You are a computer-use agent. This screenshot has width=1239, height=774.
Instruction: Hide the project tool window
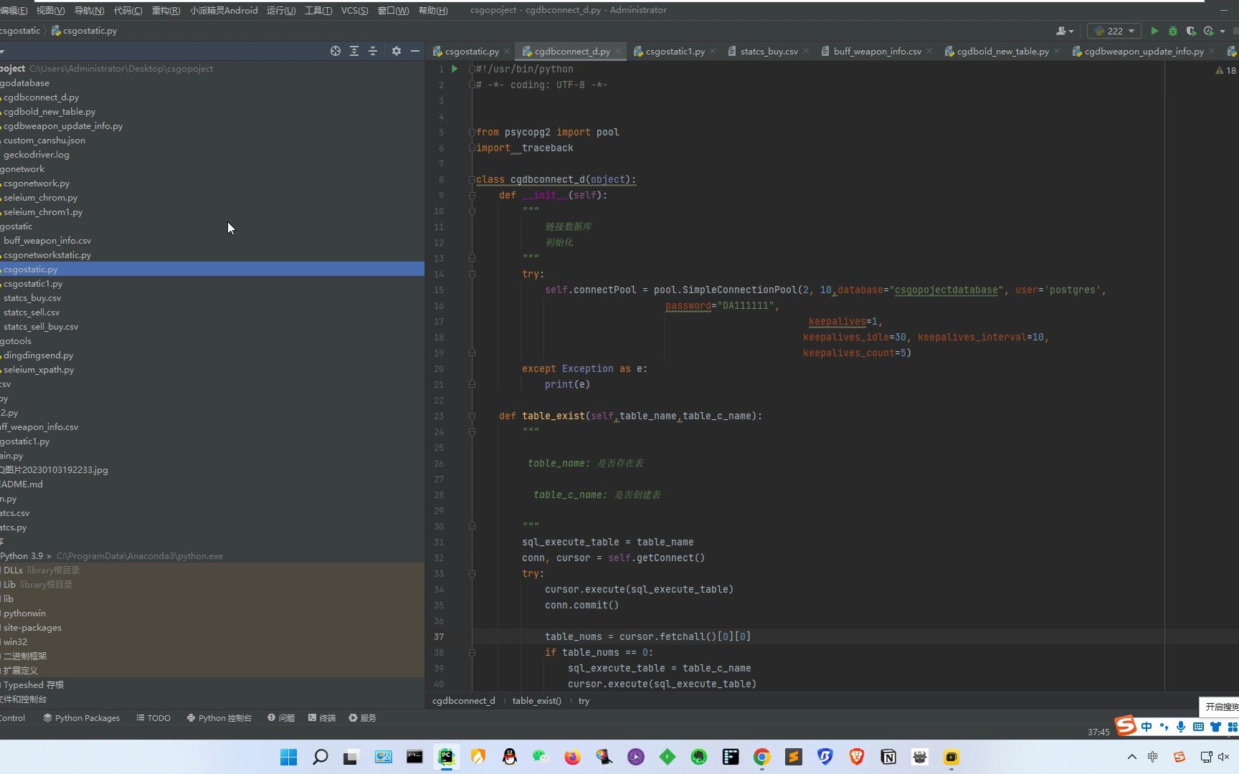tap(415, 51)
